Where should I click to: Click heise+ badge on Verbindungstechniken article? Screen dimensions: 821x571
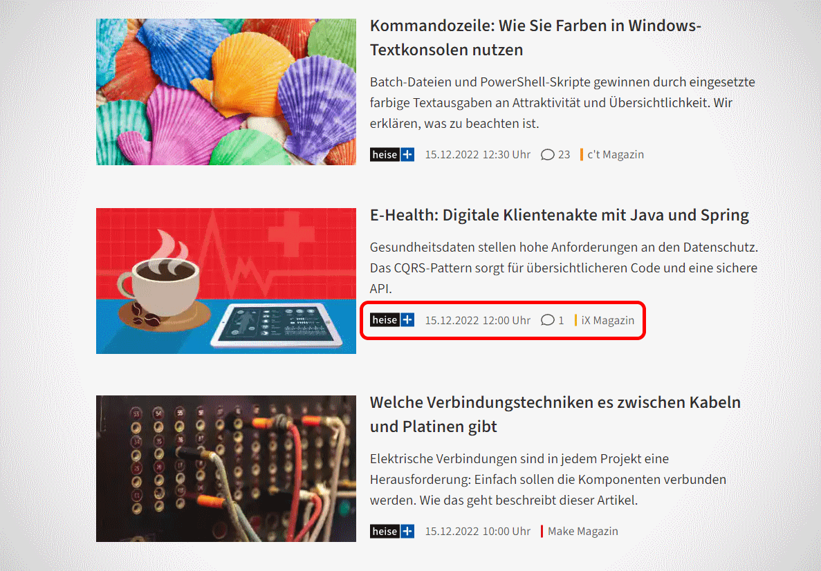pos(392,531)
